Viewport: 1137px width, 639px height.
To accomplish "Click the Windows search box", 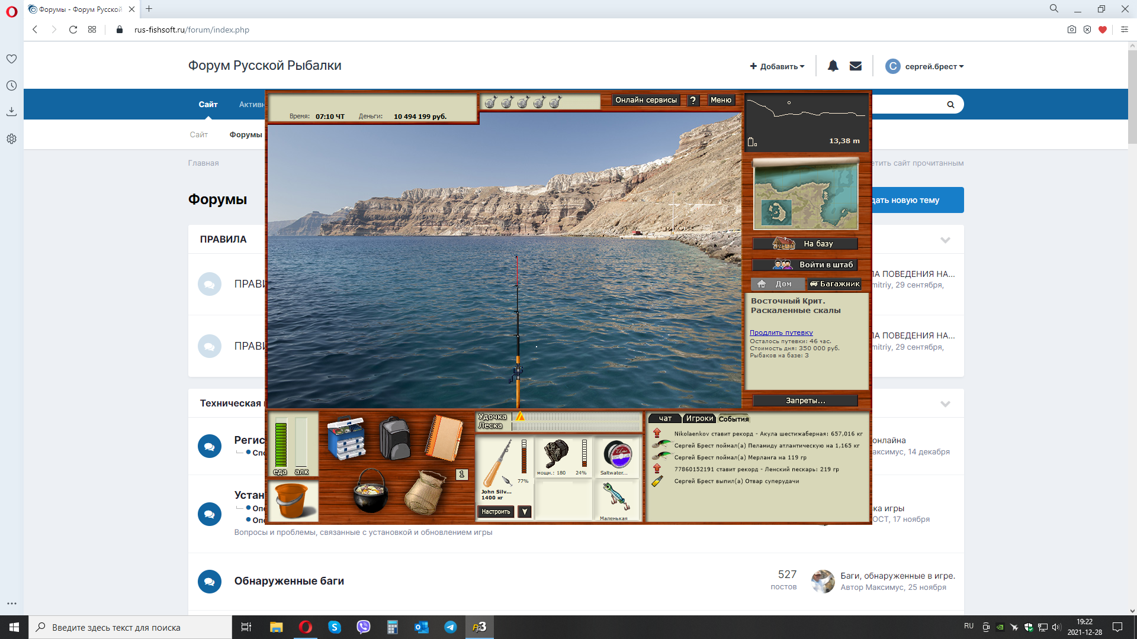I will 130,627.
